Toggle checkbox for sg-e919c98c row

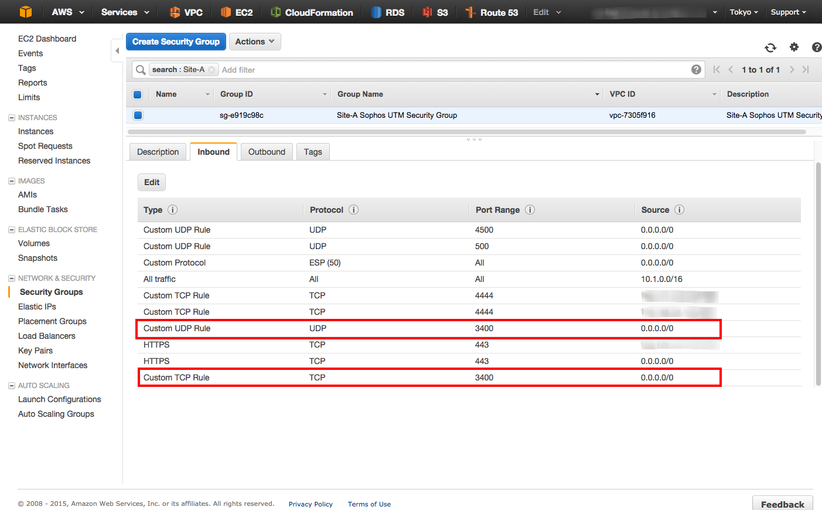click(138, 115)
